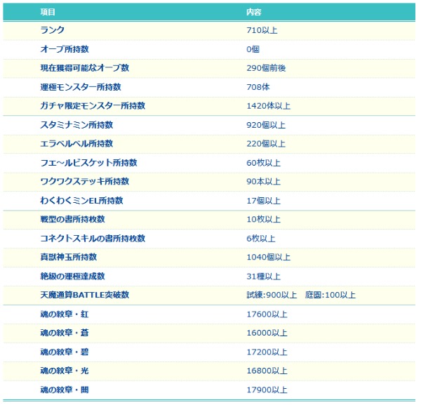Viewport: 421px width, 405px height.
Task: Select コネクトスキルの書所持枚数 label
Action: 93,239
